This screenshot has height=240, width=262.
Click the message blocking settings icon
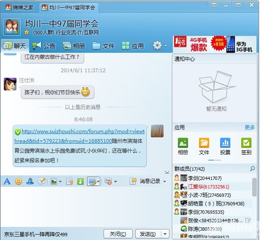coord(108,181)
